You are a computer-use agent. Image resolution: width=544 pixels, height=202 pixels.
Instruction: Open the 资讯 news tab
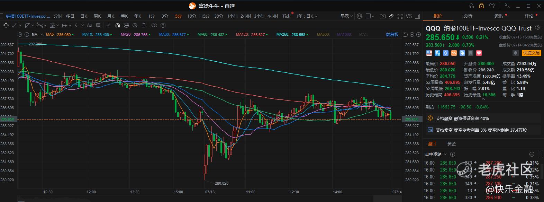[499, 16]
